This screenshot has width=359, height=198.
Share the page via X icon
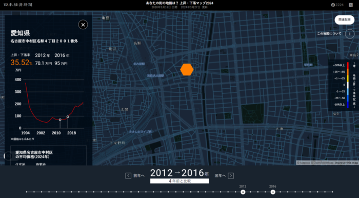pyautogui.click(x=350, y=5)
